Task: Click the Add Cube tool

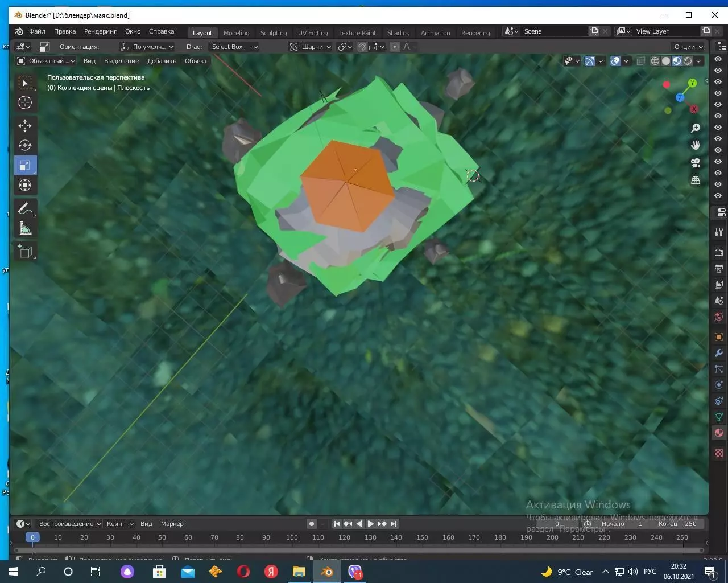Action: tap(25, 251)
